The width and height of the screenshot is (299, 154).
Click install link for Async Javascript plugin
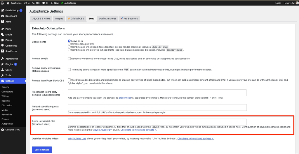click(x=139, y=130)
